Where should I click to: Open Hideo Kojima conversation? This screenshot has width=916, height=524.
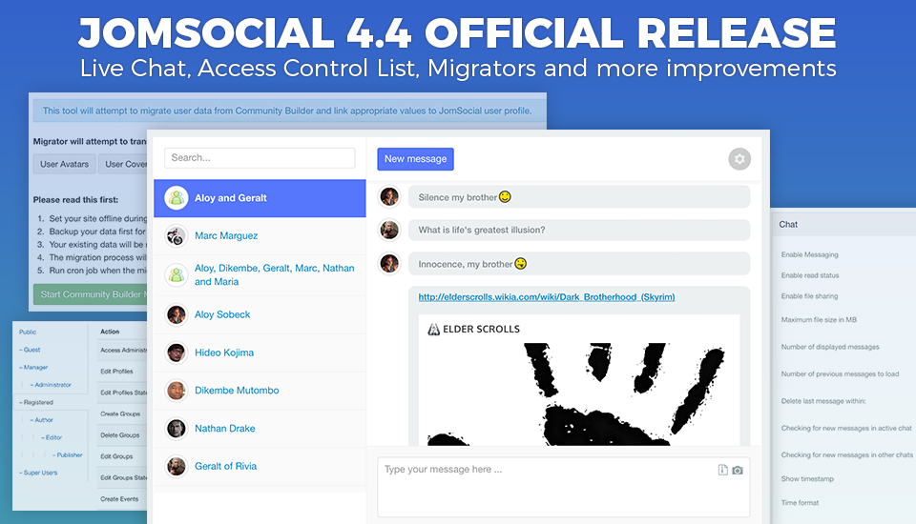click(x=260, y=353)
